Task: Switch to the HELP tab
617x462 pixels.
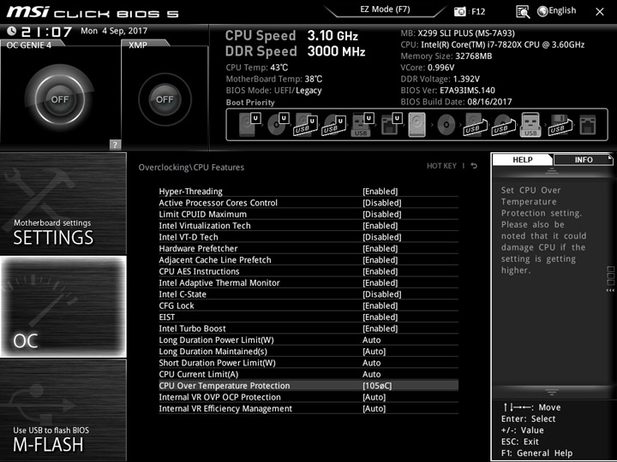Action: (523, 159)
